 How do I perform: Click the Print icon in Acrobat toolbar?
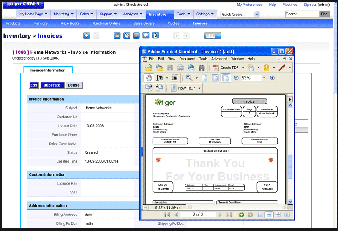pyautogui.click(x=180, y=68)
